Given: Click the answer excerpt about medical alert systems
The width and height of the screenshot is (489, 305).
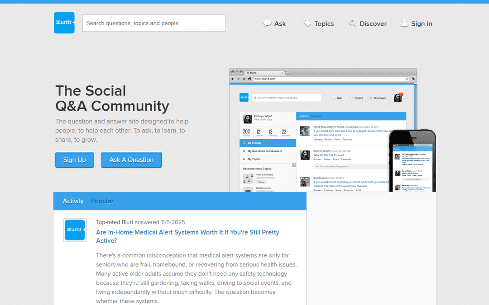Looking at the screenshot, I should pyautogui.click(x=197, y=278).
